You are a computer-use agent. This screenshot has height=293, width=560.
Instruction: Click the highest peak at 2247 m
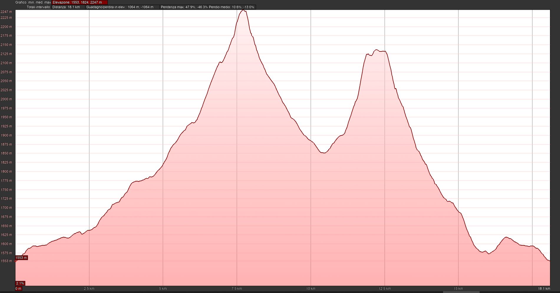(243, 11)
